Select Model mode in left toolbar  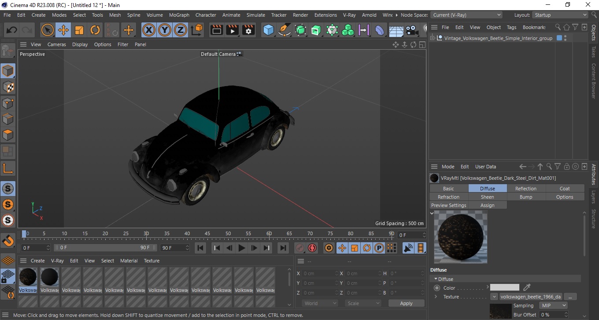pos(8,71)
